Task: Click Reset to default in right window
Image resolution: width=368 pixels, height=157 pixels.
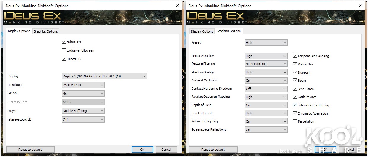Action: tap(213, 150)
